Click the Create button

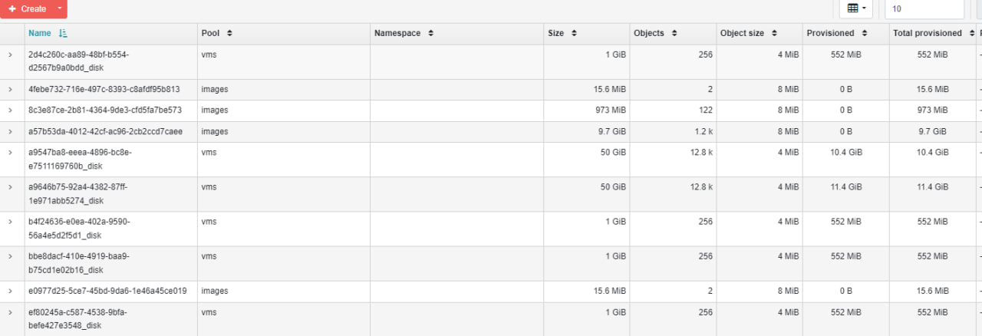[27, 8]
